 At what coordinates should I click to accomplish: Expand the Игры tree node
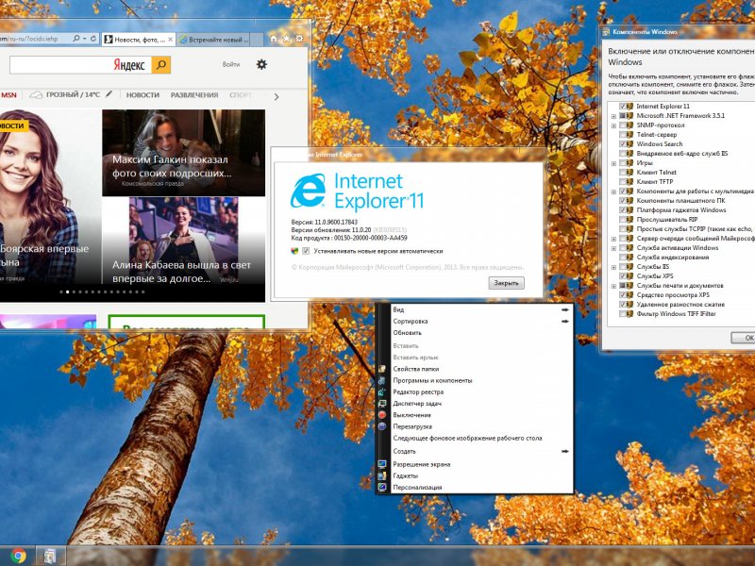tap(613, 163)
